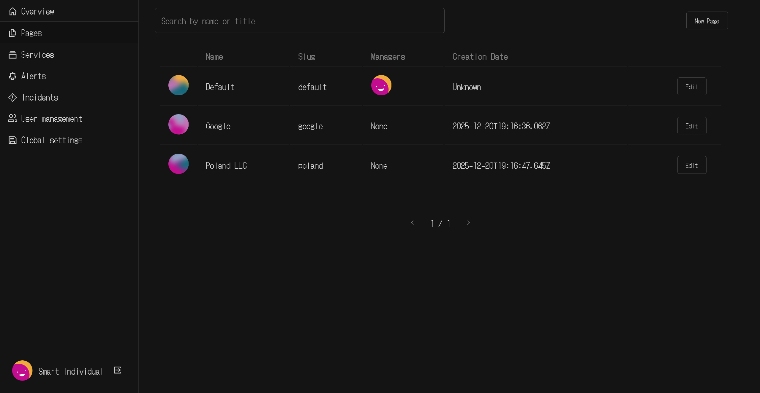Go to previous page arrow in pagination
Screen dimensions: 760x393
413,223
